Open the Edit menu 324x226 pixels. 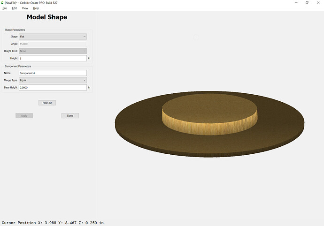(x=15, y=8)
